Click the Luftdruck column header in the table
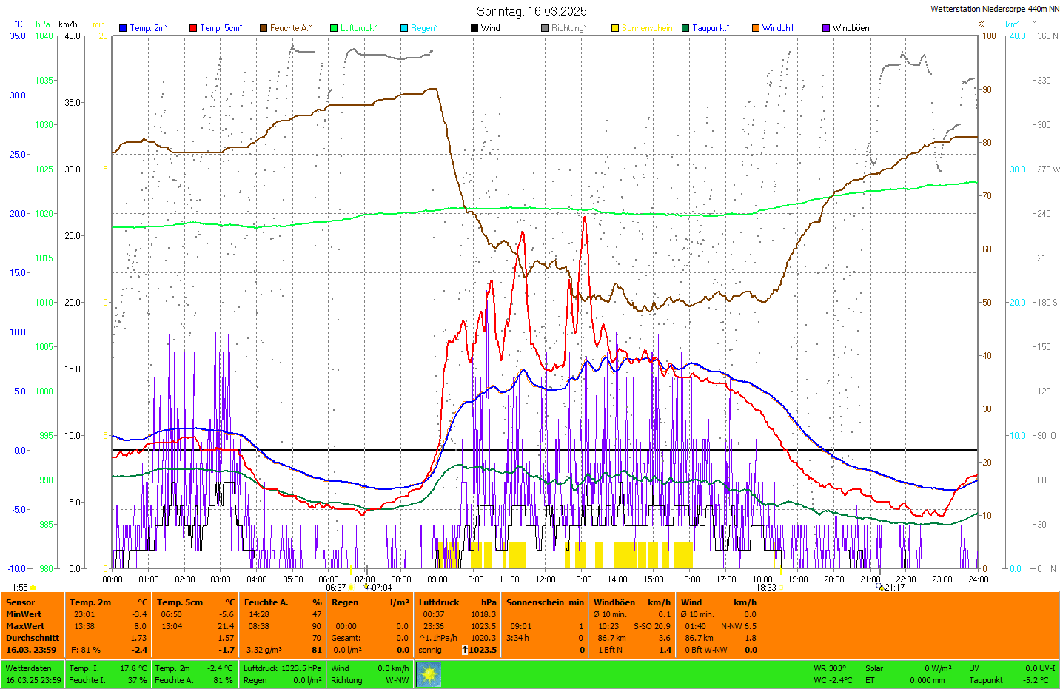 pos(439,602)
